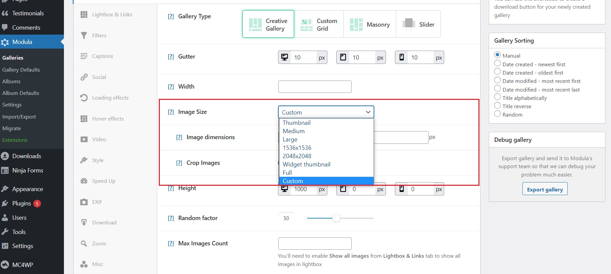This screenshot has width=611, height=274.
Task: Click the Ninja Forms icon
Action: pos(5,170)
